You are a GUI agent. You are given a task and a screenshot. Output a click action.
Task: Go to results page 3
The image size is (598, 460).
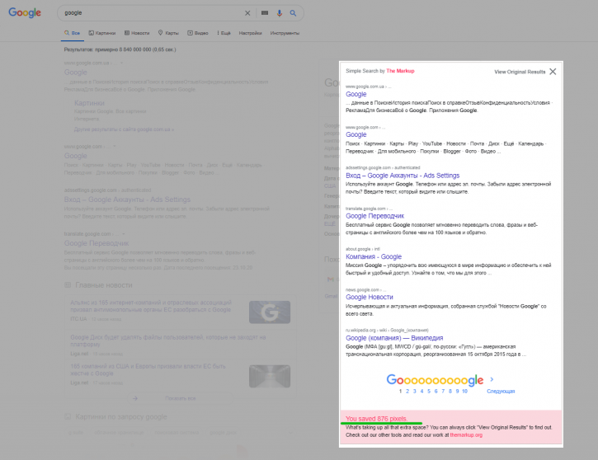(x=415, y=391)
